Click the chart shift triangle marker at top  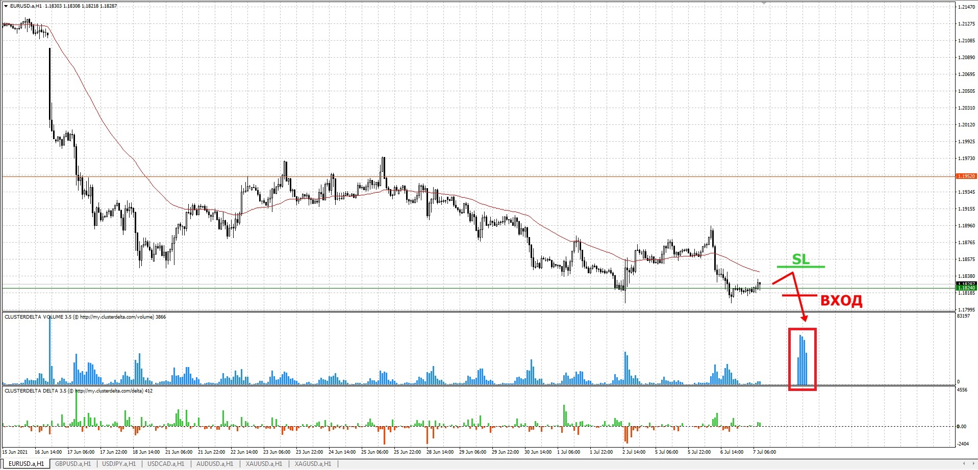(x=764, y=3)
